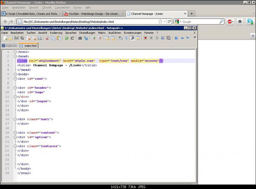This screenshot has width=256, height=189.
Task: Open the Sprachen menu
Action: (x=71, y=33)
